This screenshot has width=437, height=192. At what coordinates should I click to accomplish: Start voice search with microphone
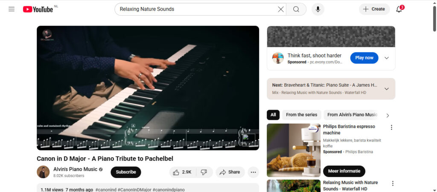[x=318, y=9]
